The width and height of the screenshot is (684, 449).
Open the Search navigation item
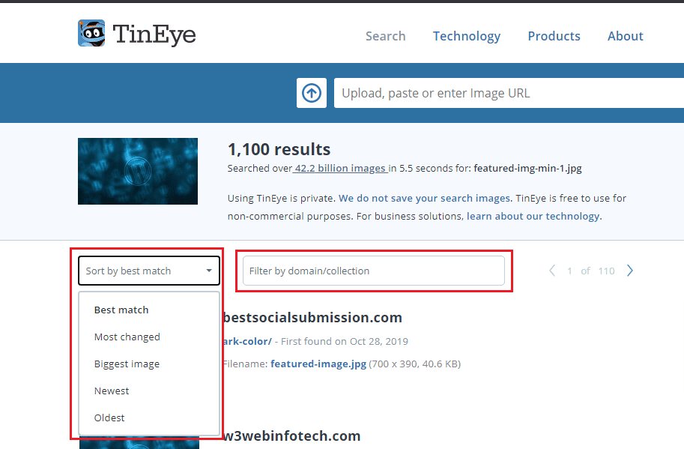tap(386, 36)
